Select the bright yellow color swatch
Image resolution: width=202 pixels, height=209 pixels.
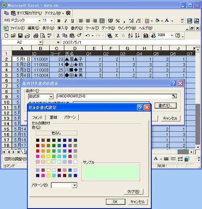(48, 156)
